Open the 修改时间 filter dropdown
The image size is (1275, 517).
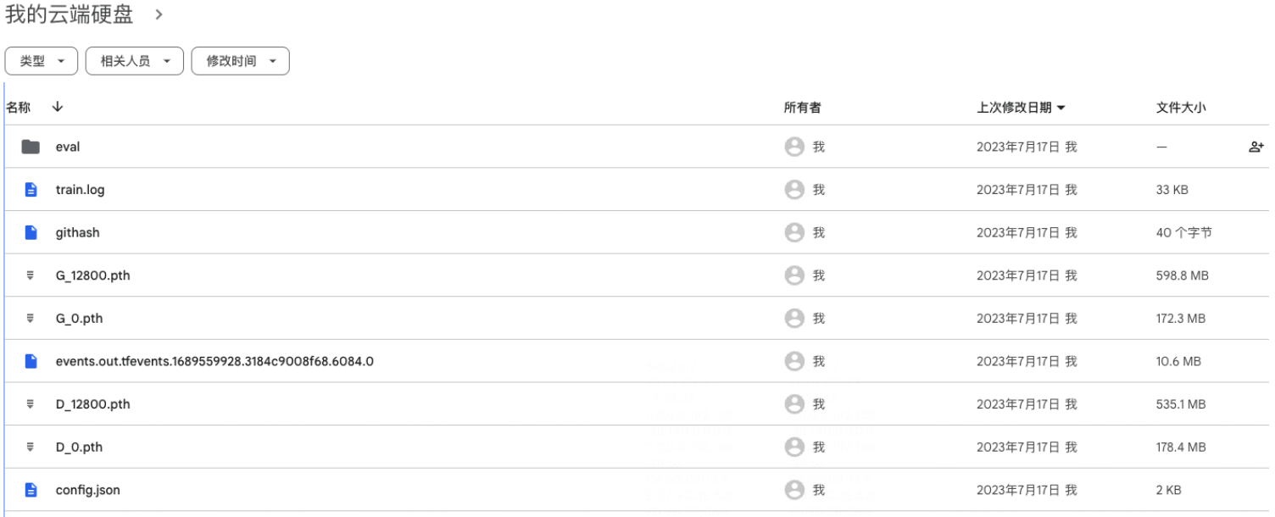click(x=241, y=61)
